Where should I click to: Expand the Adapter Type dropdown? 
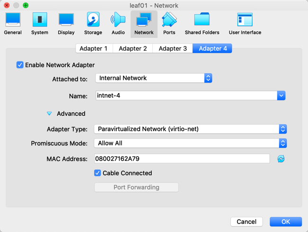[190, 129]
